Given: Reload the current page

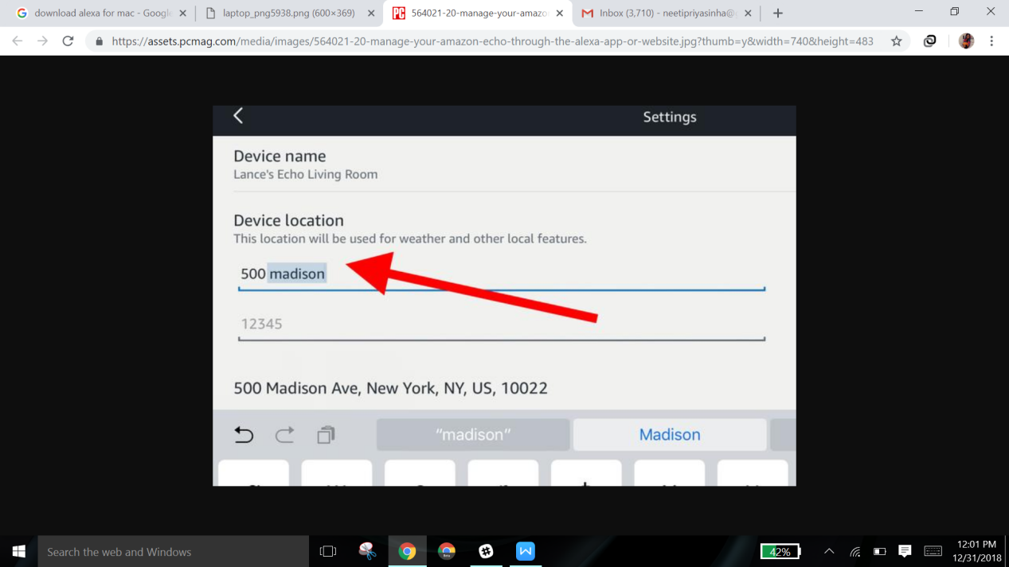Looking at the screenshot, I should coord(68,41).
